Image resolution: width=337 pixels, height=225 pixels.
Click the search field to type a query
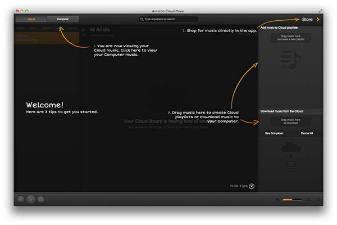(168, 19)
